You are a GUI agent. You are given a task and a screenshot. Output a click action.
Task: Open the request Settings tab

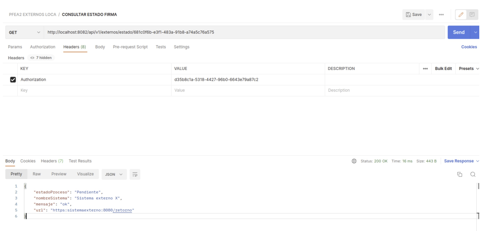(181, 47)
